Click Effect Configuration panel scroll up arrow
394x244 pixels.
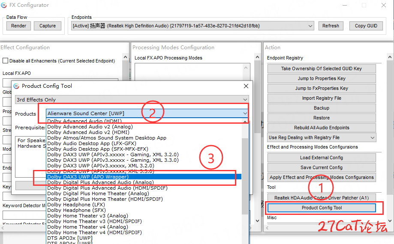click(125, 57)
